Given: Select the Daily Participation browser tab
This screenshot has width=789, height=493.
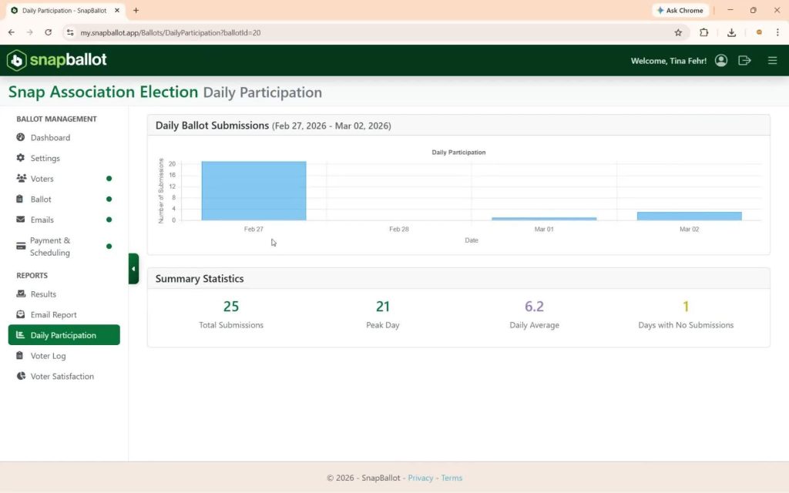Looking at the screenshot, I should (x=65, y=10).
